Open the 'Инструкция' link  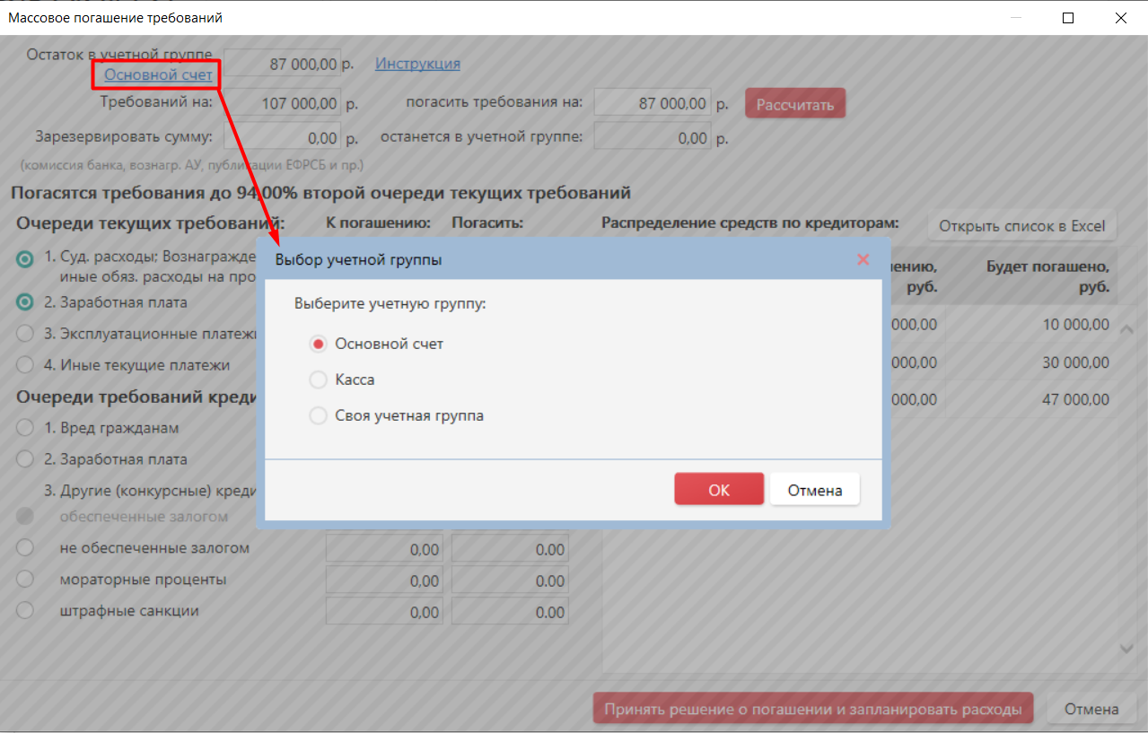tap(417, 64)
